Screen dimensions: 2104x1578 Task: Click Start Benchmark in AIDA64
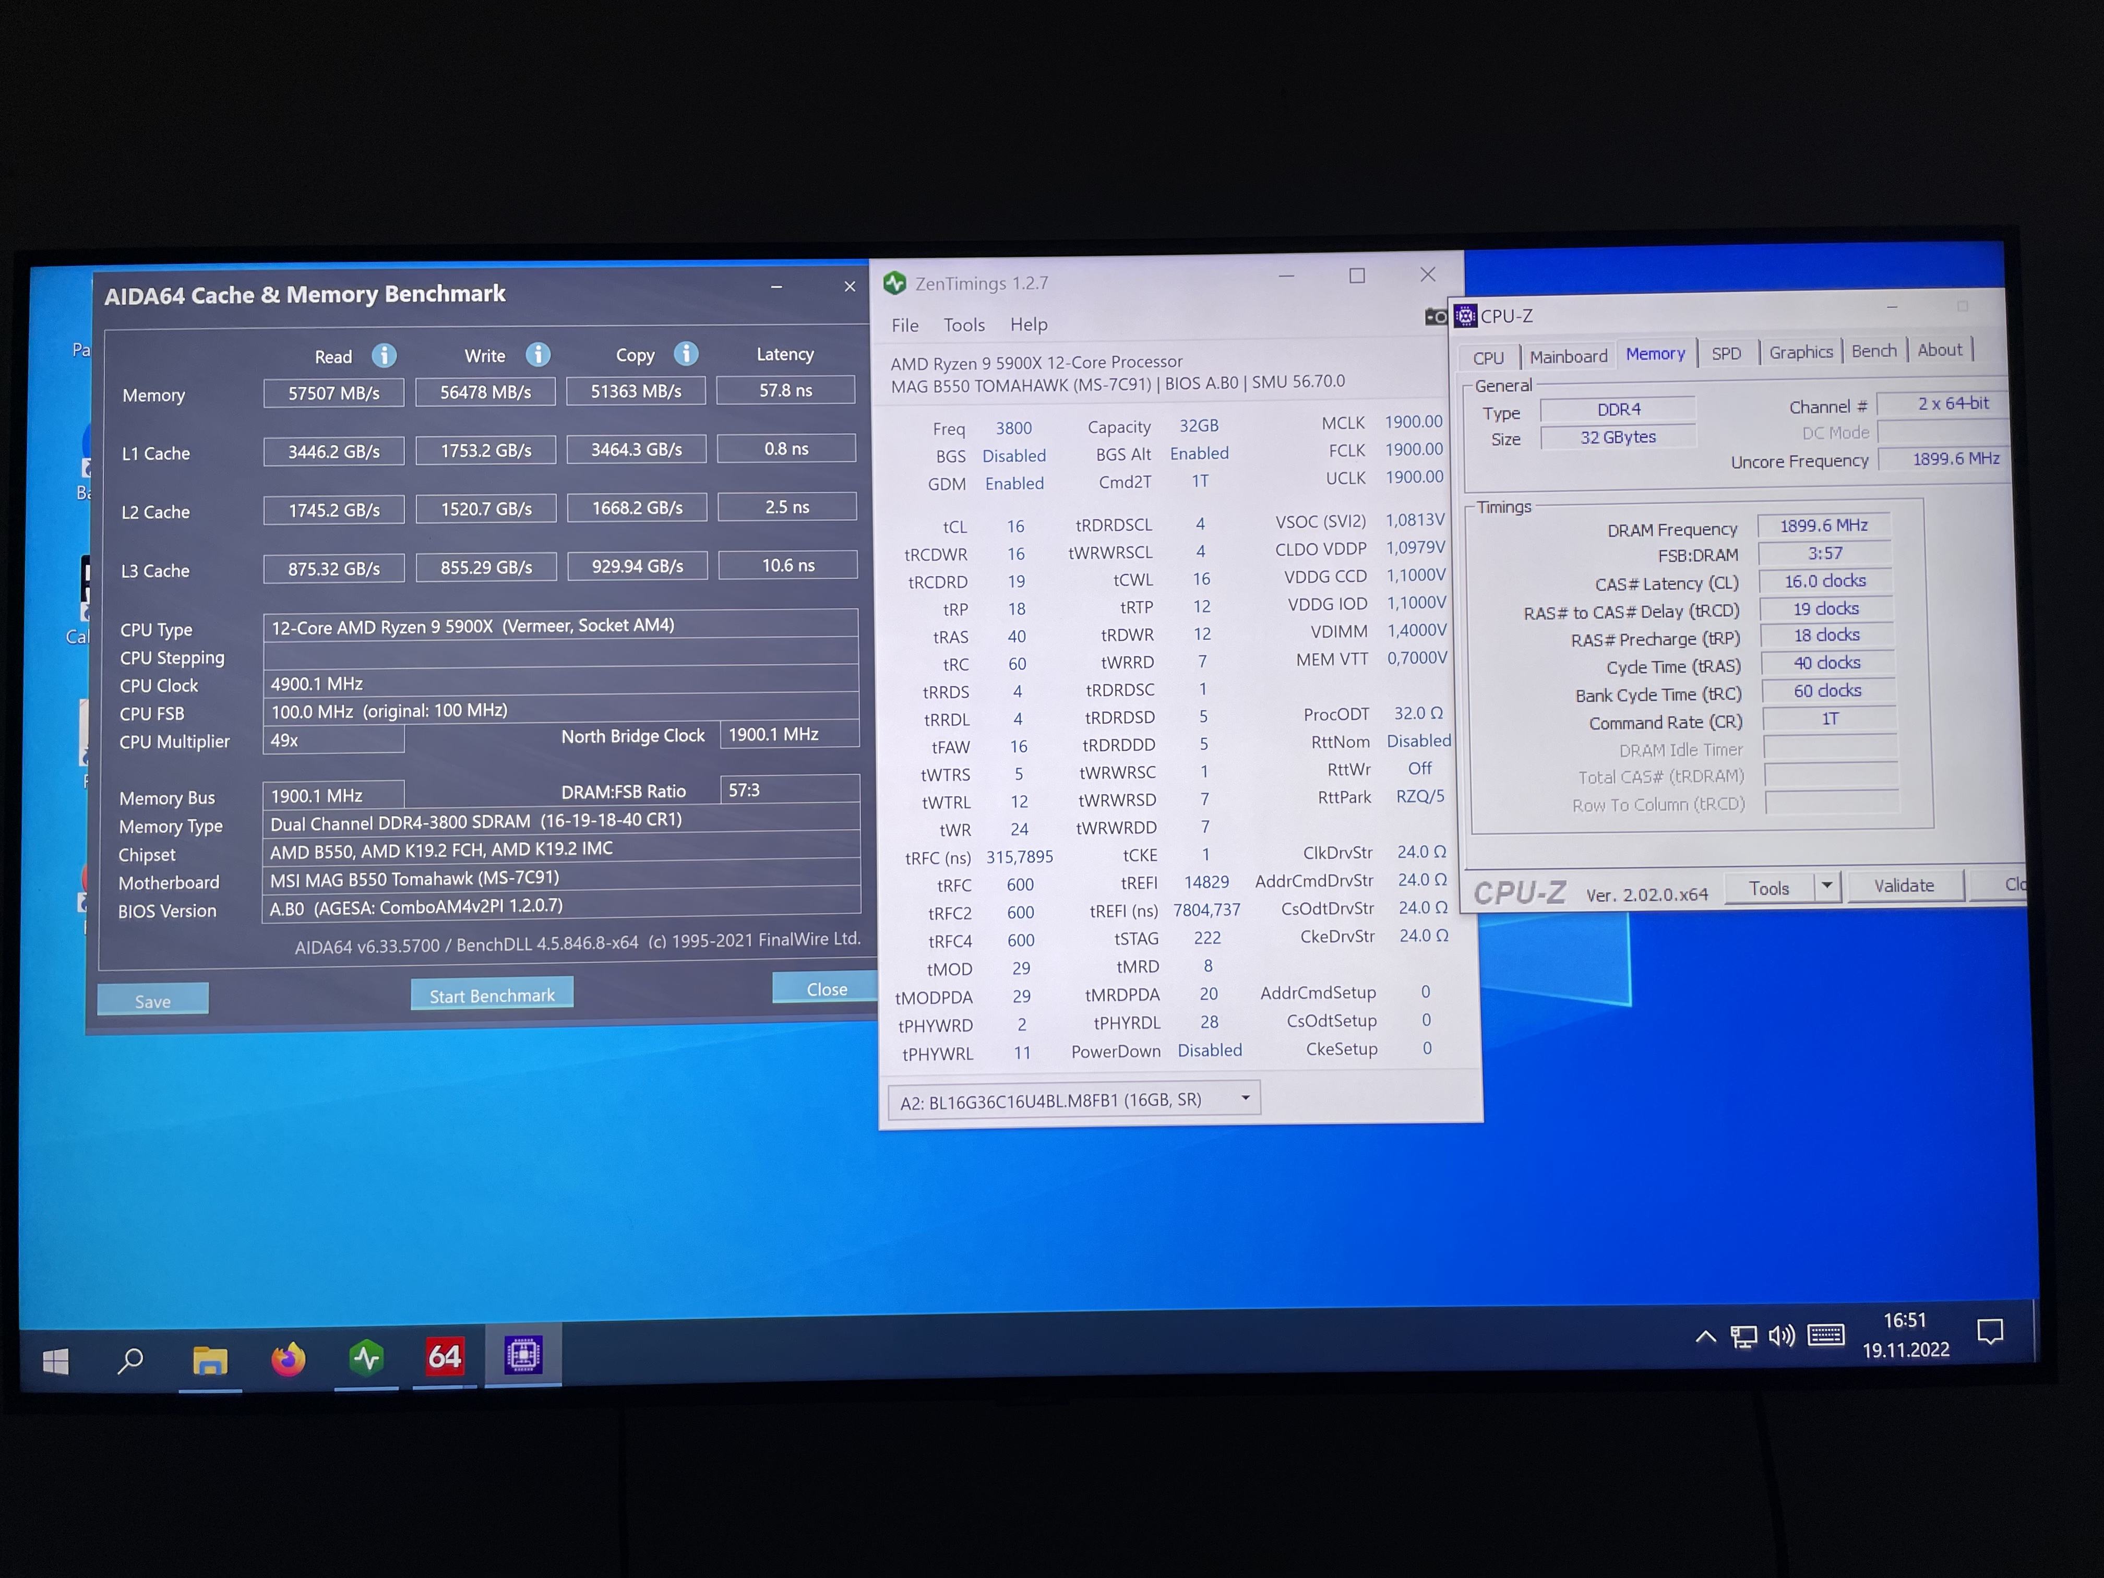[492, 994]
